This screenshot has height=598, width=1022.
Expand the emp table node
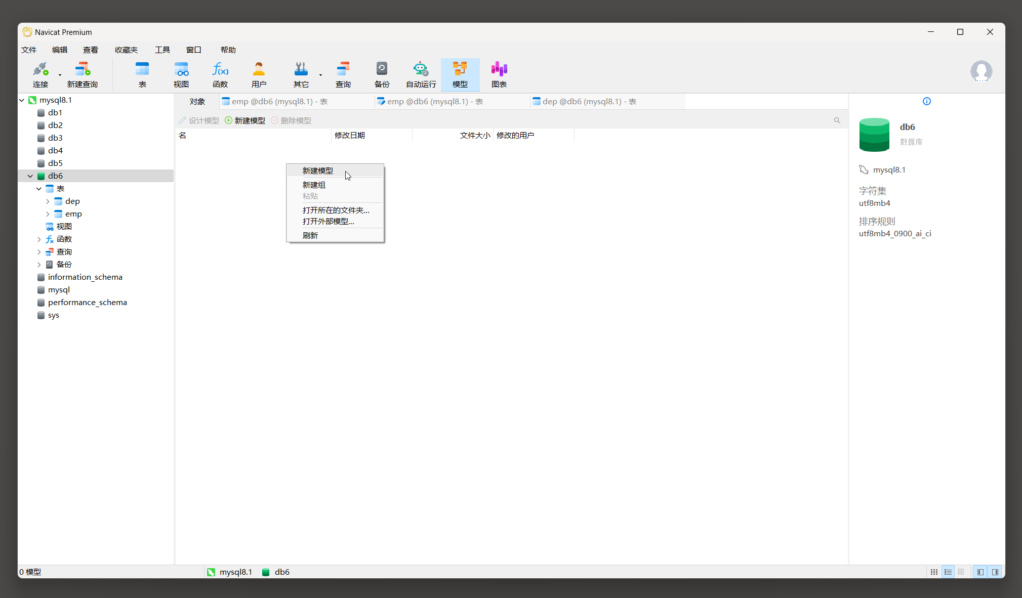coord(48,214)
